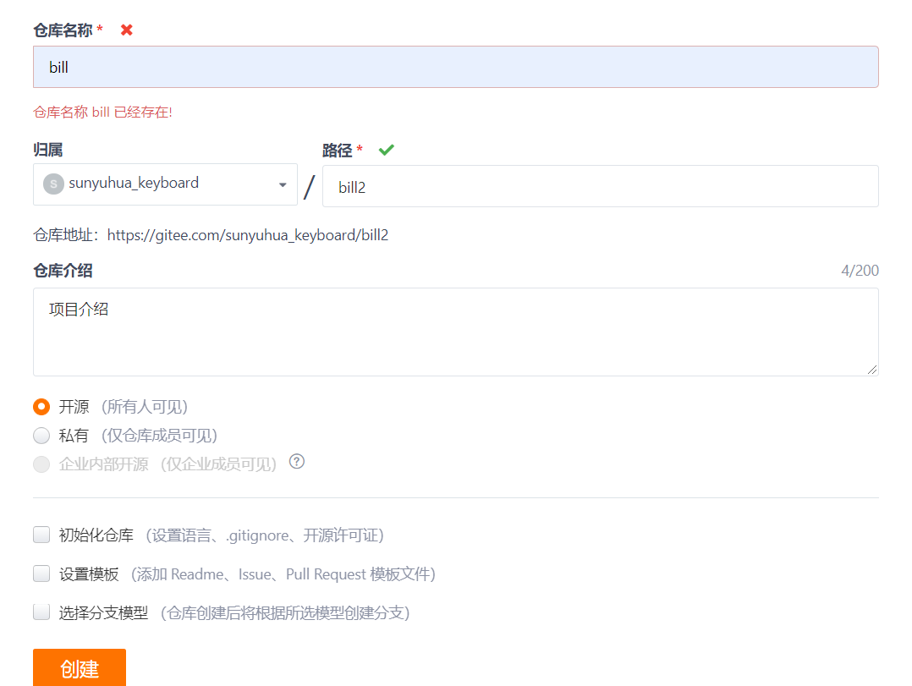Open the repository URL gitee.com/sunyuhua_keyboard/bill2
The width and height of the screenshot is (912, 686).
pyautogui.click(x=249, y=234)
